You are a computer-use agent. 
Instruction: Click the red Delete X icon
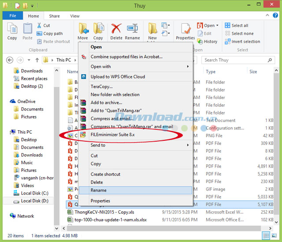(116, 29)
